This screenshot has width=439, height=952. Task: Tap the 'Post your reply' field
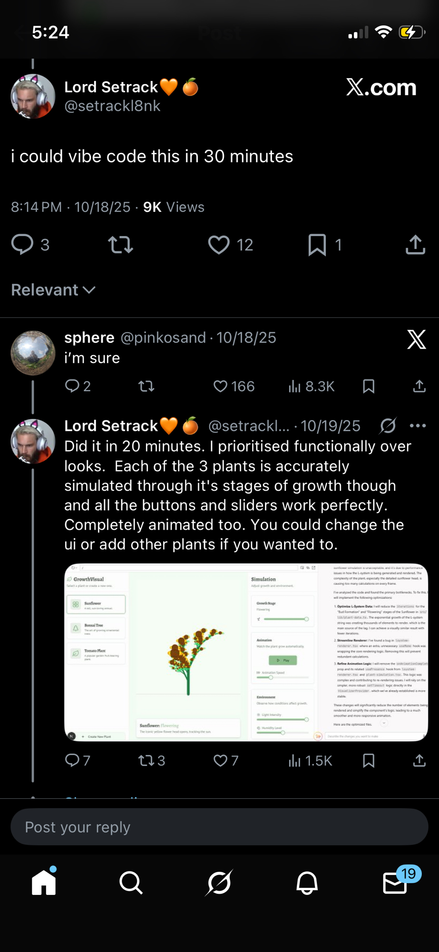pos(219,827)
